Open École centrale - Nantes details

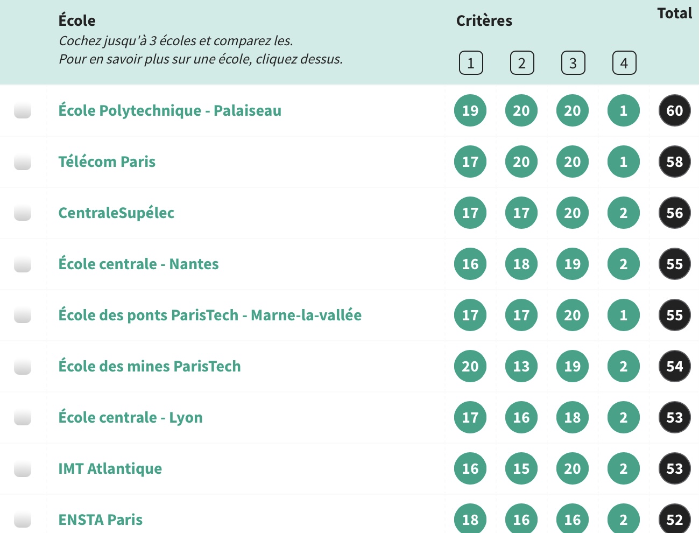click(138, 264)
